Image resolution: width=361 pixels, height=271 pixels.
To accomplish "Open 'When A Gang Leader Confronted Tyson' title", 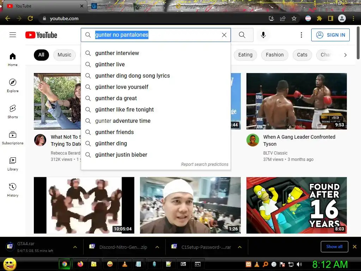I will point(299,140).
